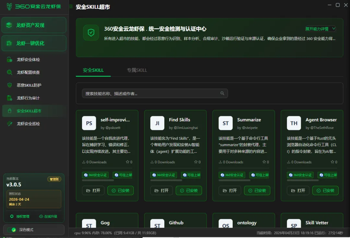
Task: Click the 安全SKILL超市 bag icon
Action: pos(9,111)
